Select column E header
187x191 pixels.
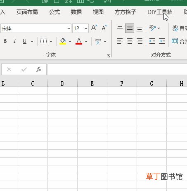[x=92, y=83]
